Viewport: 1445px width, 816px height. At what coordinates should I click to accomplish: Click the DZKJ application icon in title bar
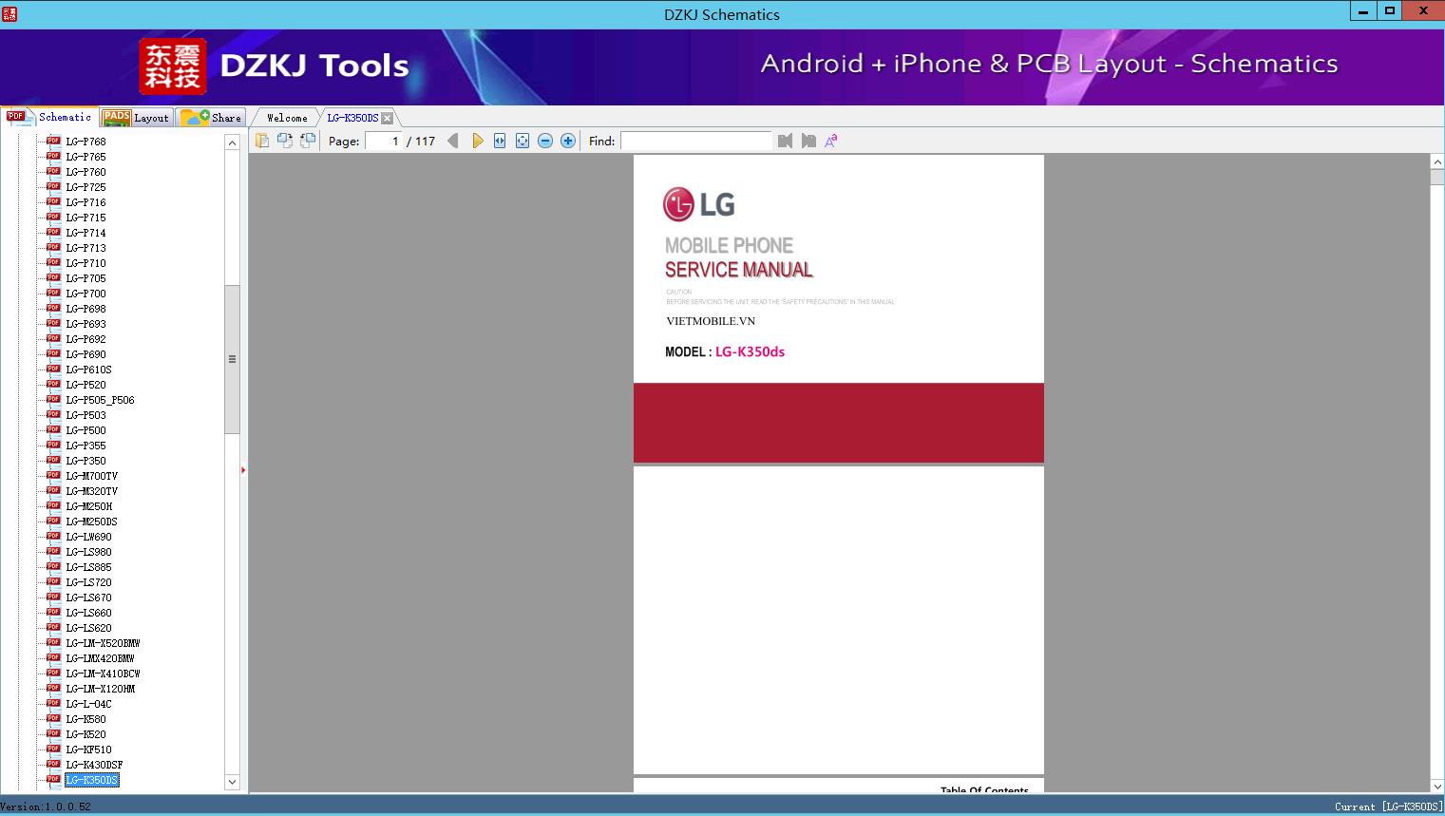10,13
